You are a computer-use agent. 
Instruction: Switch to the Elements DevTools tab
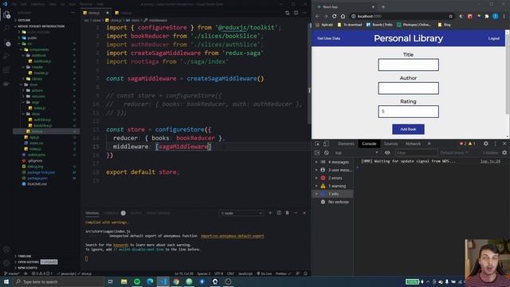(346, 143)
